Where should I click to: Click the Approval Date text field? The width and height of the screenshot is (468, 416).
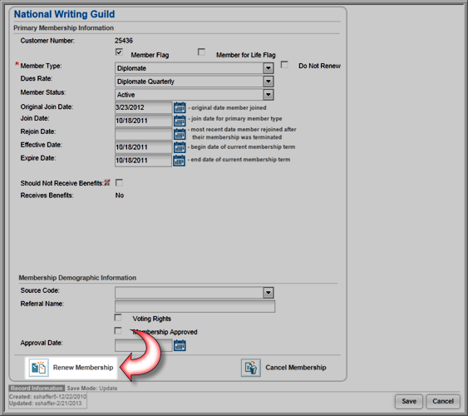coord(144,345)
